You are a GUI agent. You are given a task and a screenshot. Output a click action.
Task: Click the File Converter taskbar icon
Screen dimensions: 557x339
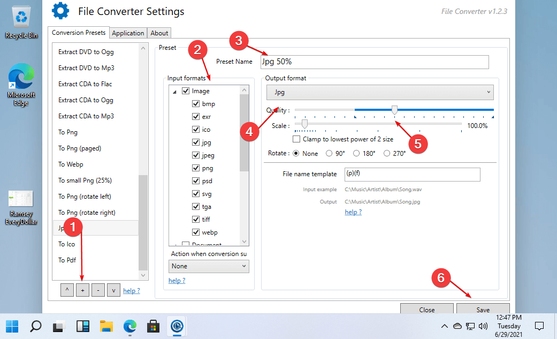[177, 326]
